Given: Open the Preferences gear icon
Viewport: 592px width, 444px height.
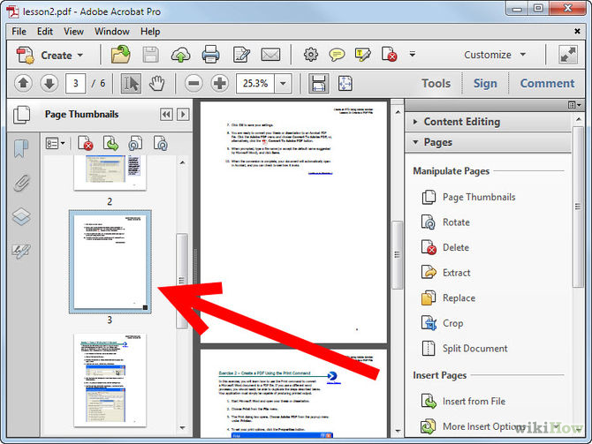Looking at the screenshot, I should (x=311, y=55).
